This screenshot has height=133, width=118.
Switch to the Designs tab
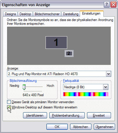click(10, 14)
